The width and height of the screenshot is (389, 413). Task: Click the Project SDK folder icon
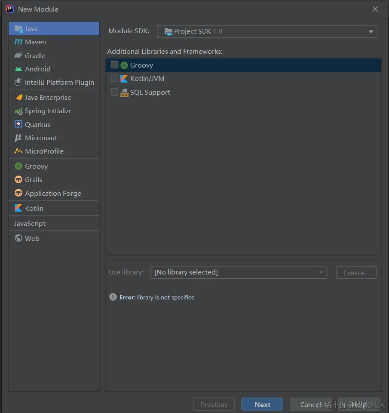tap(168, 32)
